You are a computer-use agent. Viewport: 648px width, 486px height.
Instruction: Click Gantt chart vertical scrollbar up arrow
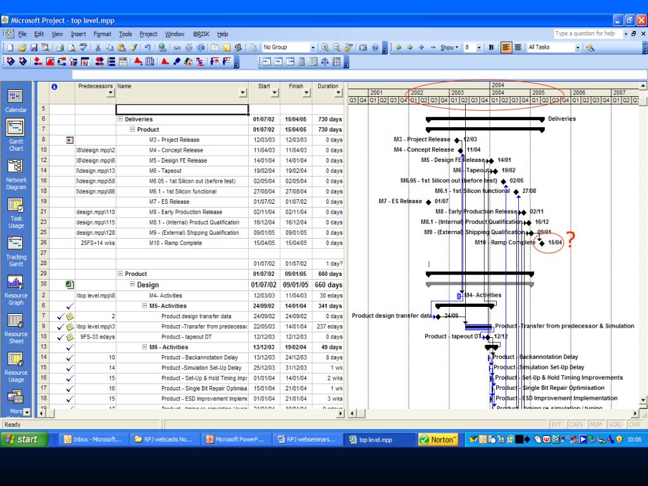[x=643, y=86]
